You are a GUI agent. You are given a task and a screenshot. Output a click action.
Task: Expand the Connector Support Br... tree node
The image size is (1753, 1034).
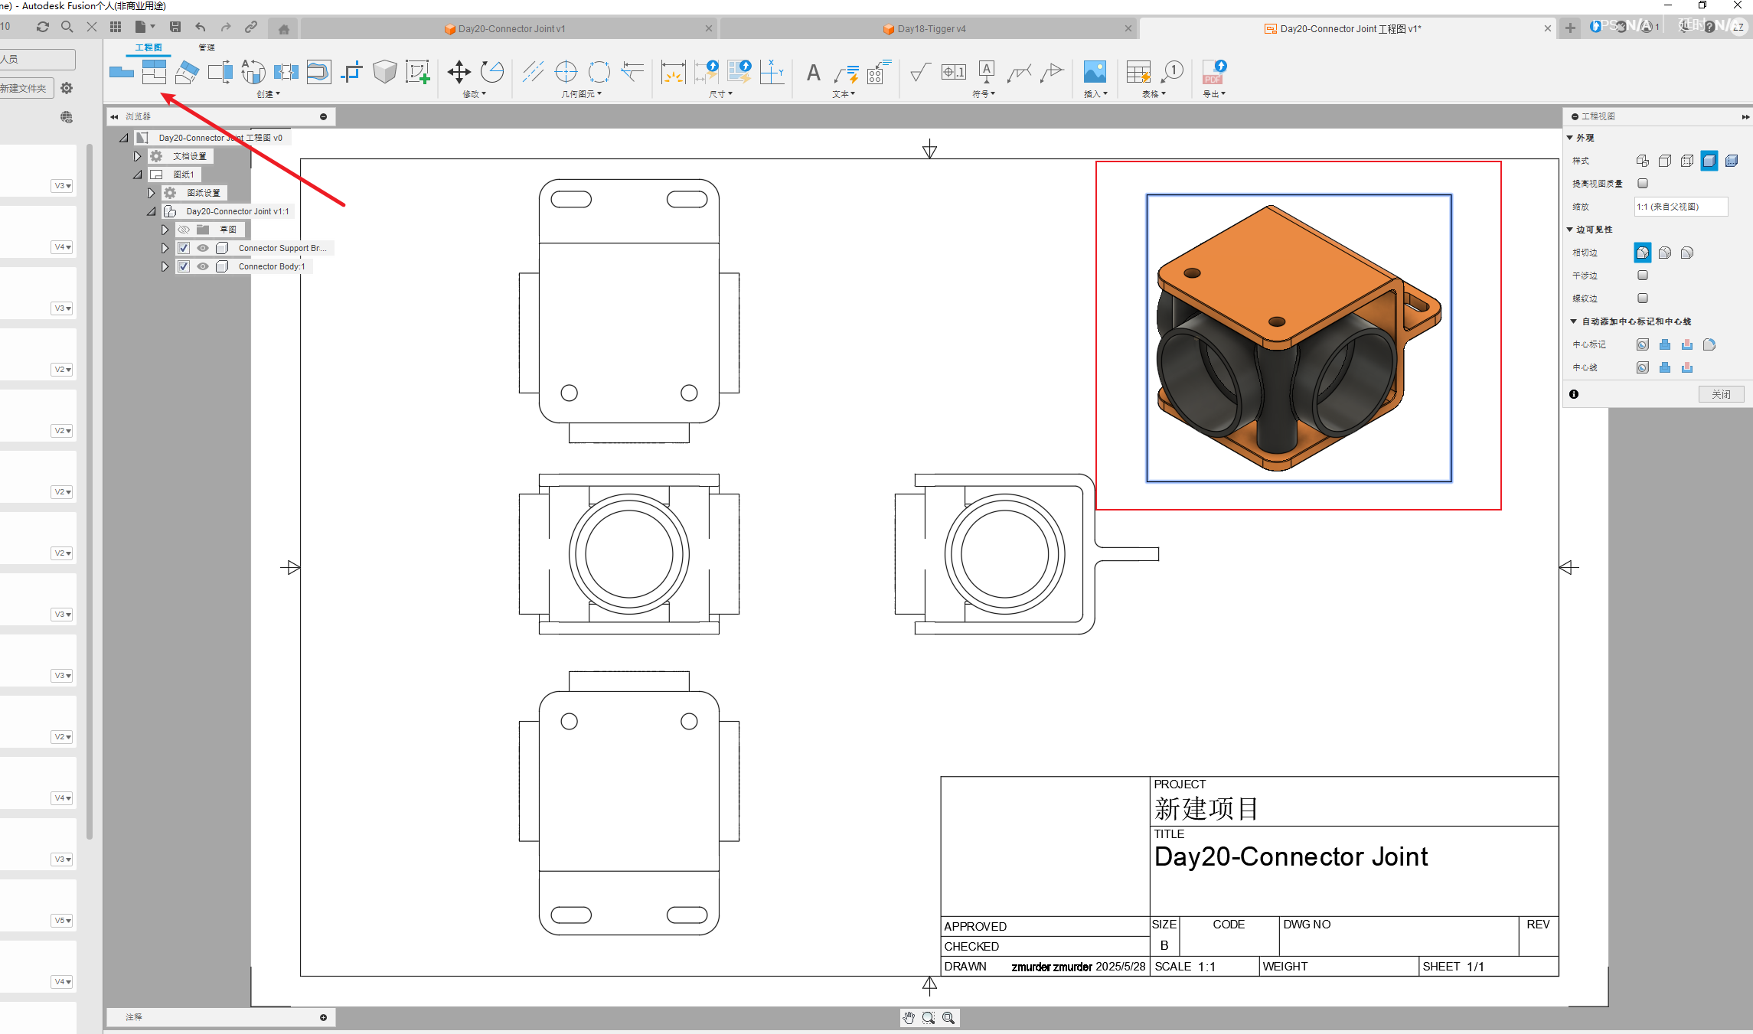[165, 248]
